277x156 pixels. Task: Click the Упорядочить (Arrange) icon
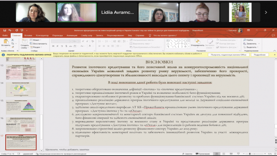point(197,41)
